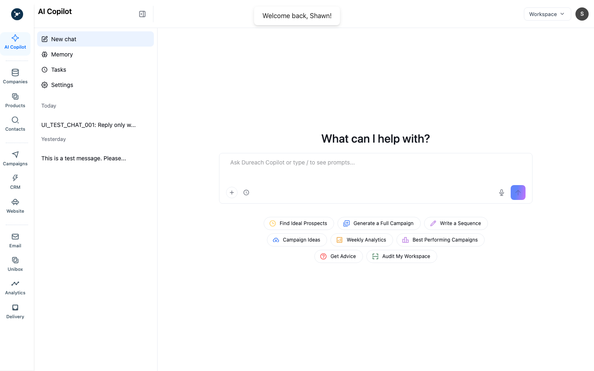This screenshot has width=594, height=371.
Task: Open the user avatar menu
Action: click(x=582, y=14)
